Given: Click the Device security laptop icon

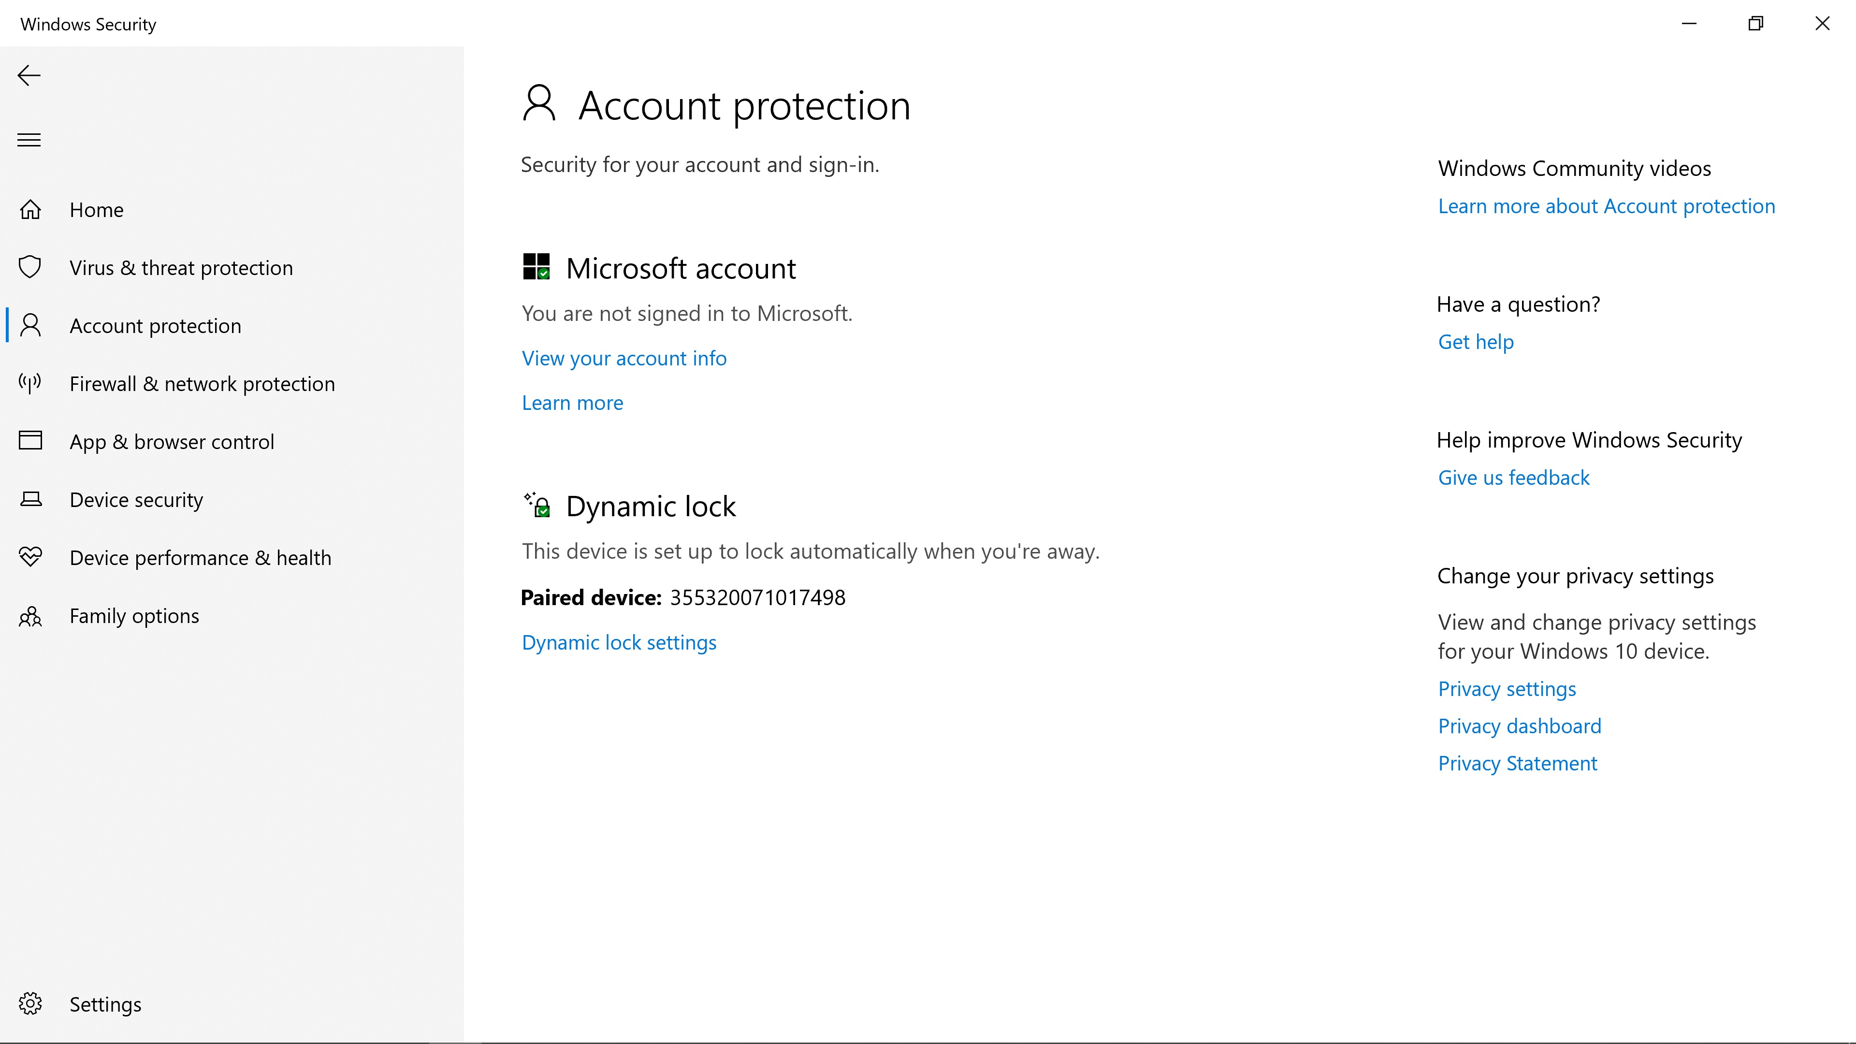Looking at the screenshot, I should (x=30, y=499).
